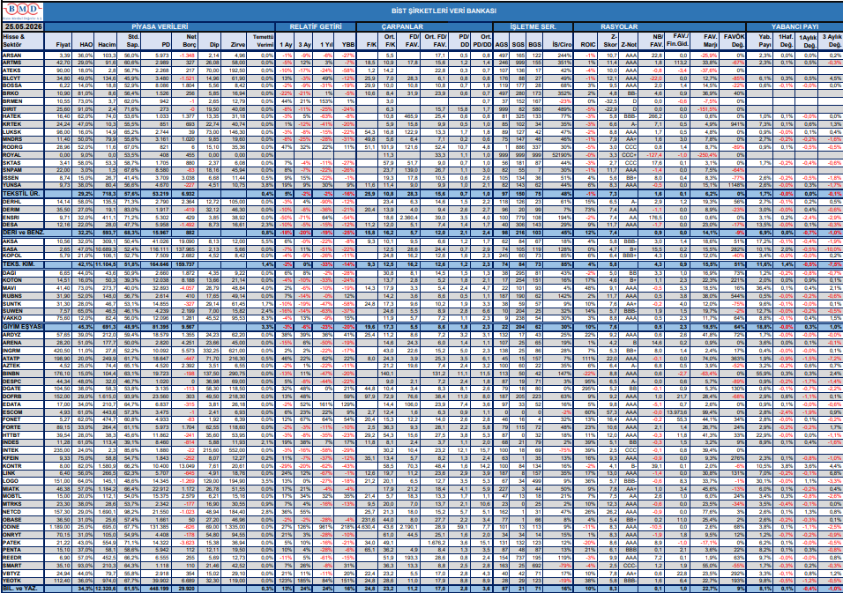Viewport: 843px width, 593px height.
Task: Select the KONTR ticker cell
Action: (23, 465)
